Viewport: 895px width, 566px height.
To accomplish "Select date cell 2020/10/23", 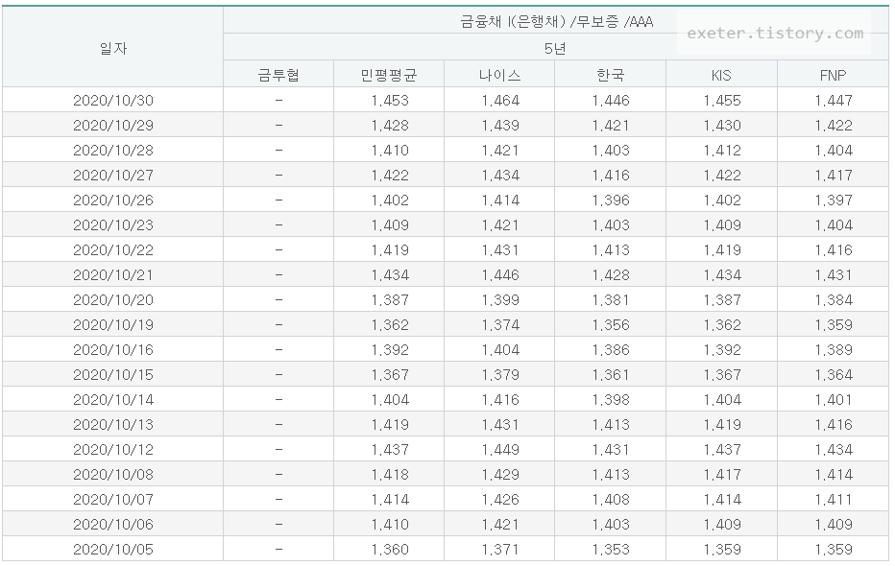I will (113, 225).
